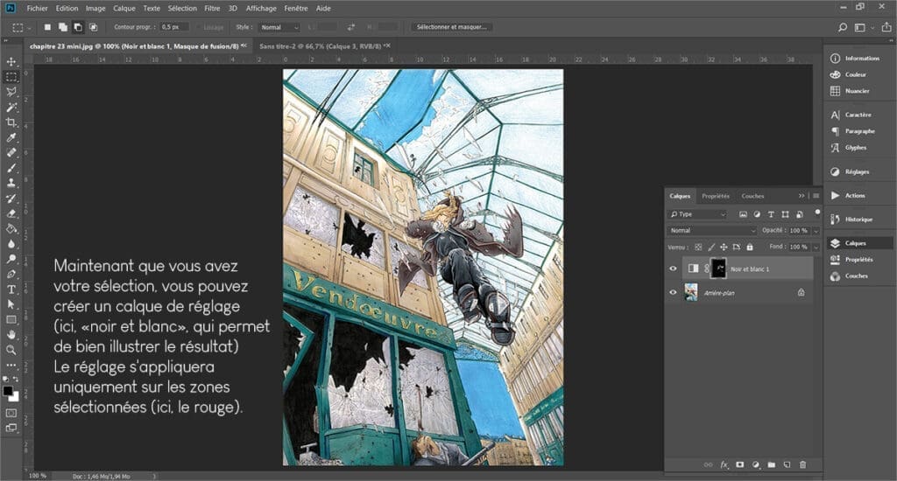The height and width of the screenshot is (481, 897).
Task: Create a new group with folder icon
Action: (771, 464)
